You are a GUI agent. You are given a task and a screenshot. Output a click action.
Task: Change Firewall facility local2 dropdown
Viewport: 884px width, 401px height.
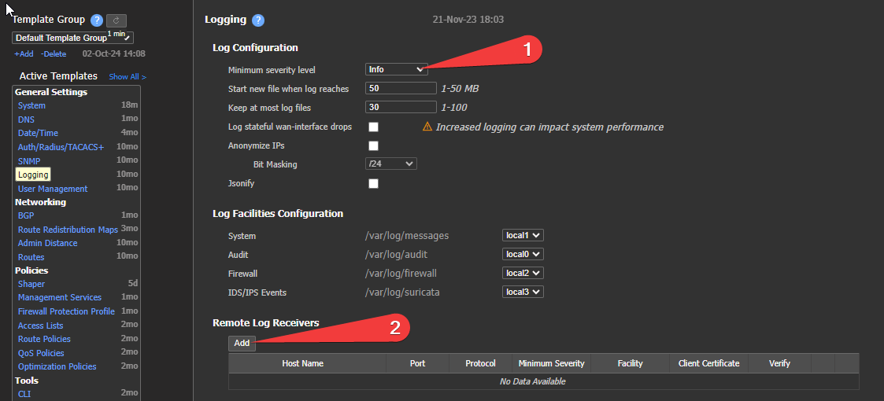coord(523,273)
